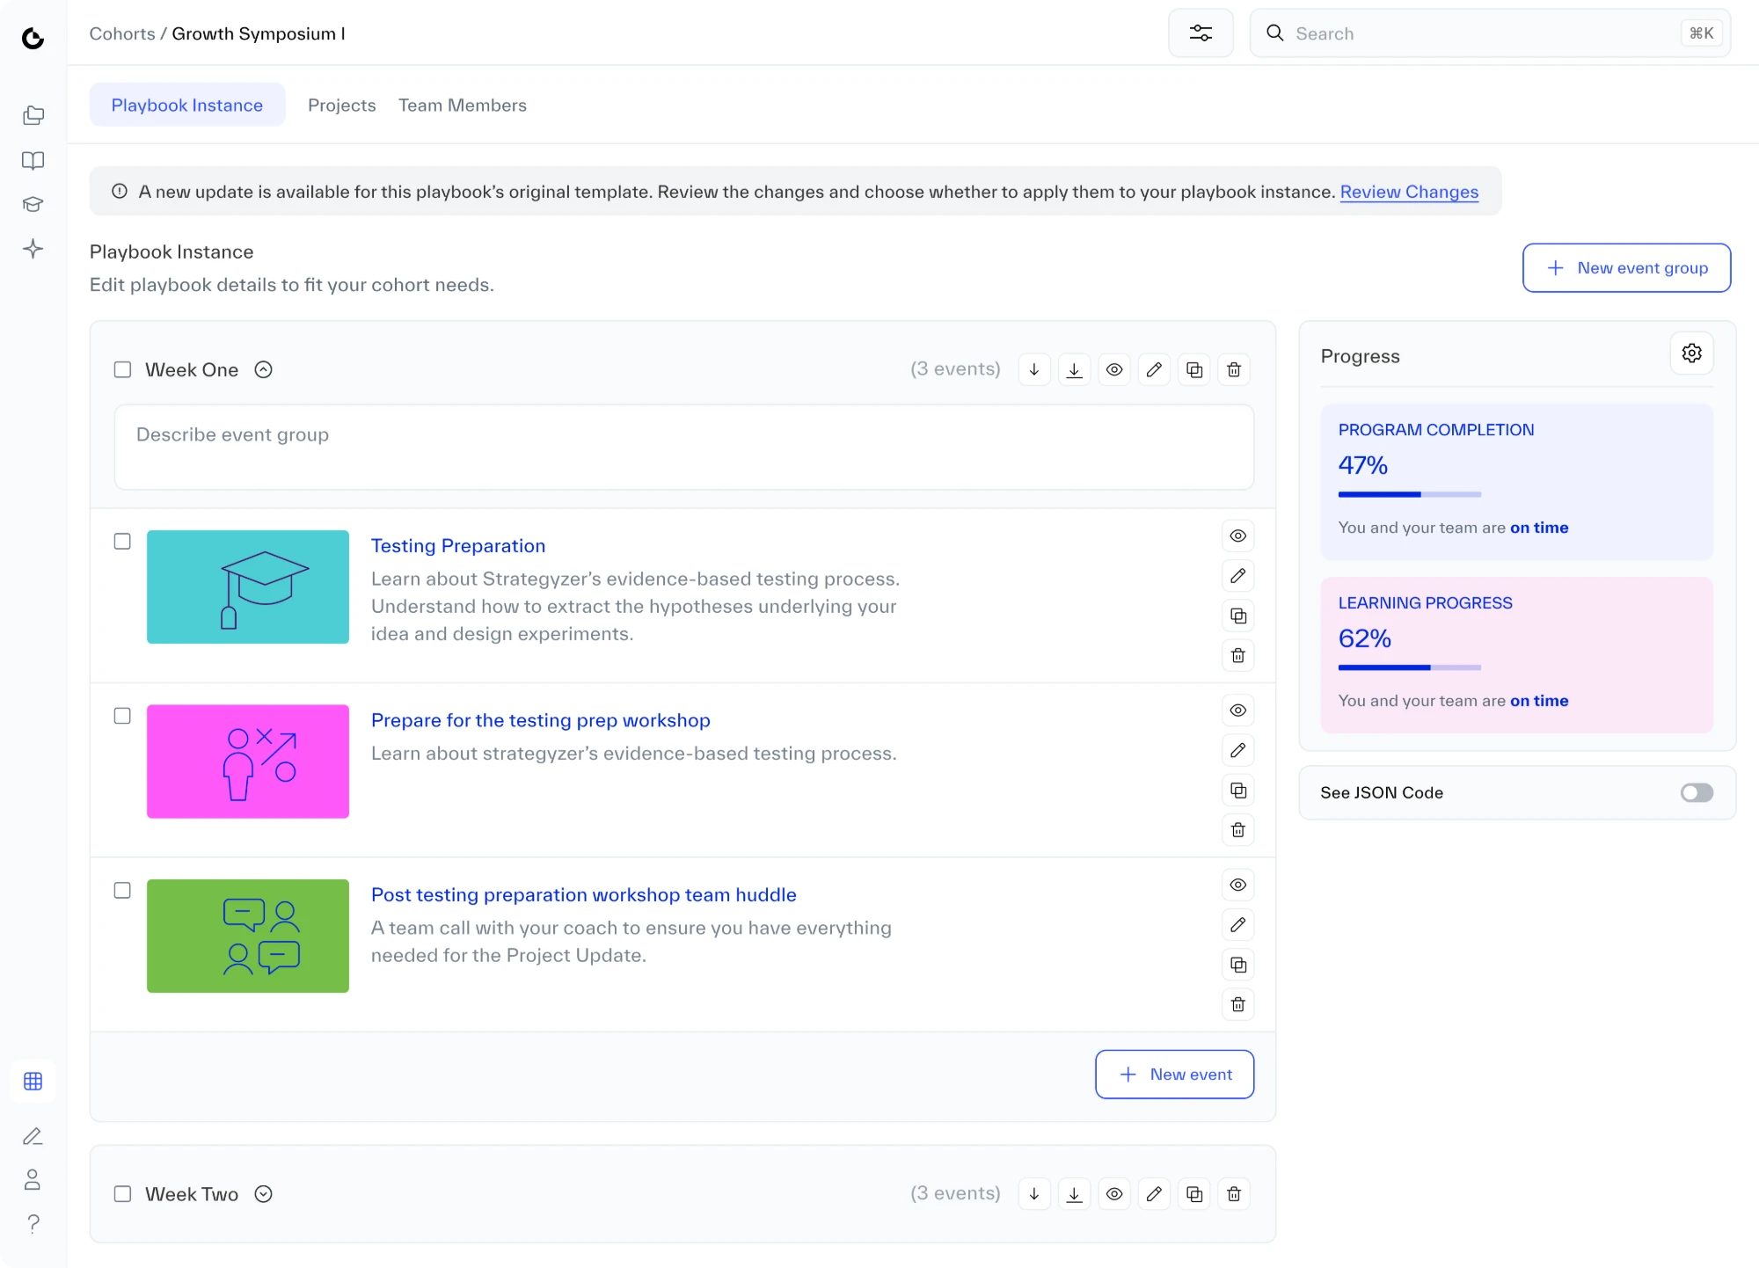Collapse the Week One group
Image resolution: width=1759 pixels, height=1268 pixels.
point(263,369)
